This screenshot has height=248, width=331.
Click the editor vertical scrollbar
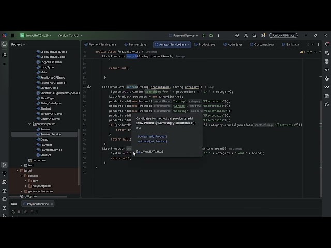click(321, 149)
